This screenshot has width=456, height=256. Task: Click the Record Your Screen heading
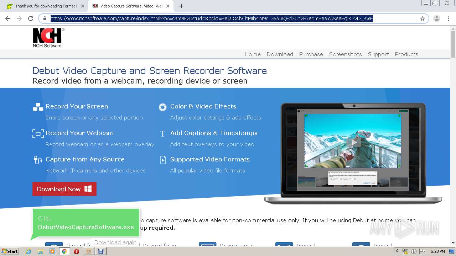[x=77, y=106]
